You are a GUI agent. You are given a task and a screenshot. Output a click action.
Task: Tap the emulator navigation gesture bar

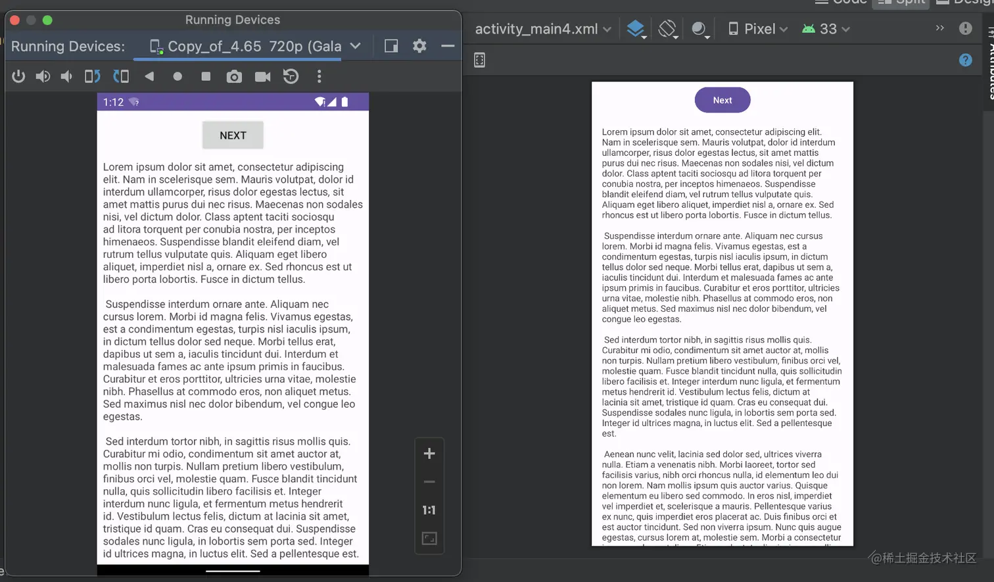[x=233, y=571]
